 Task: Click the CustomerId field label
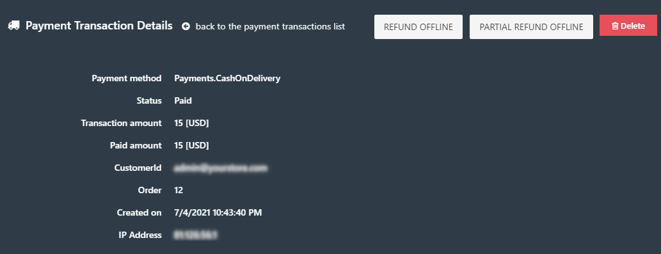click(138, 168)
